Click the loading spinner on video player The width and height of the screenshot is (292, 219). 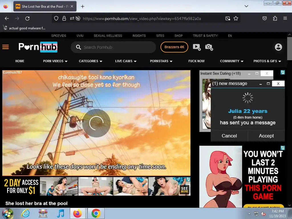pyautogui.click(x=96, y=123)
